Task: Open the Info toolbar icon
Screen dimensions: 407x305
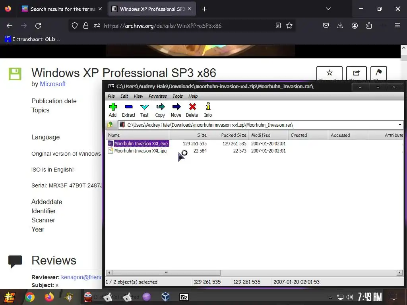Action: (208, 110)
